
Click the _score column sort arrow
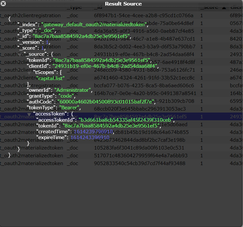tap(224, 7)
